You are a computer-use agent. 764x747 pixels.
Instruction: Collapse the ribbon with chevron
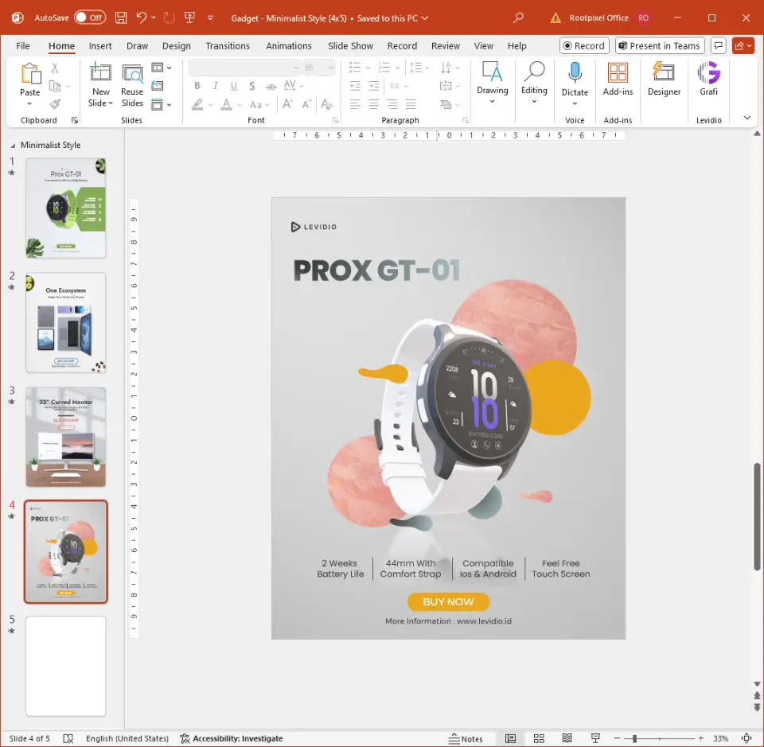747,118
